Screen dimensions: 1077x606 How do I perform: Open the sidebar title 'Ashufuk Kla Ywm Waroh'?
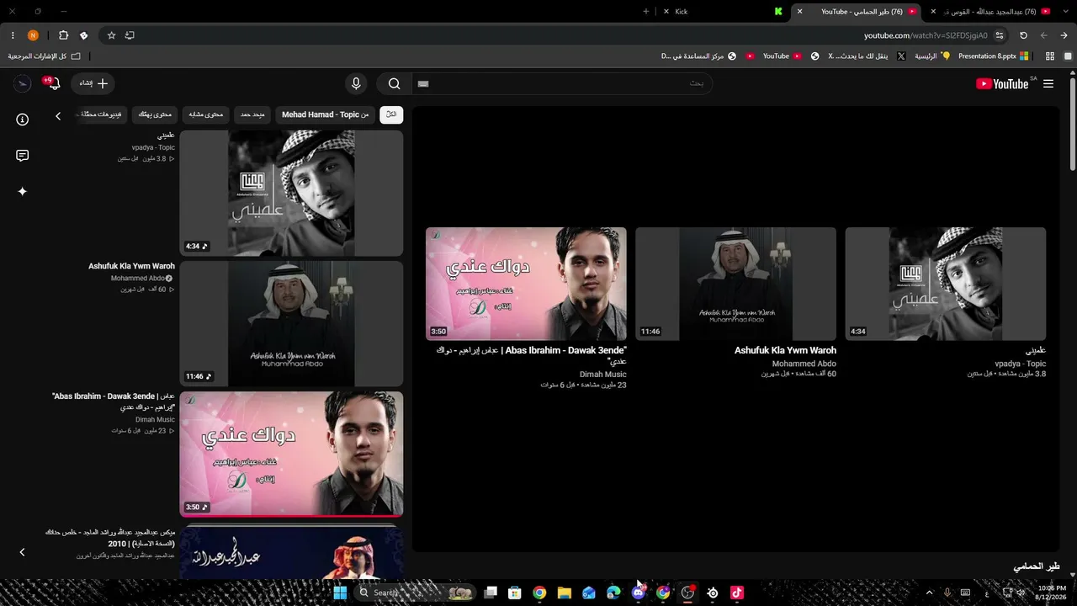point(131,266)
